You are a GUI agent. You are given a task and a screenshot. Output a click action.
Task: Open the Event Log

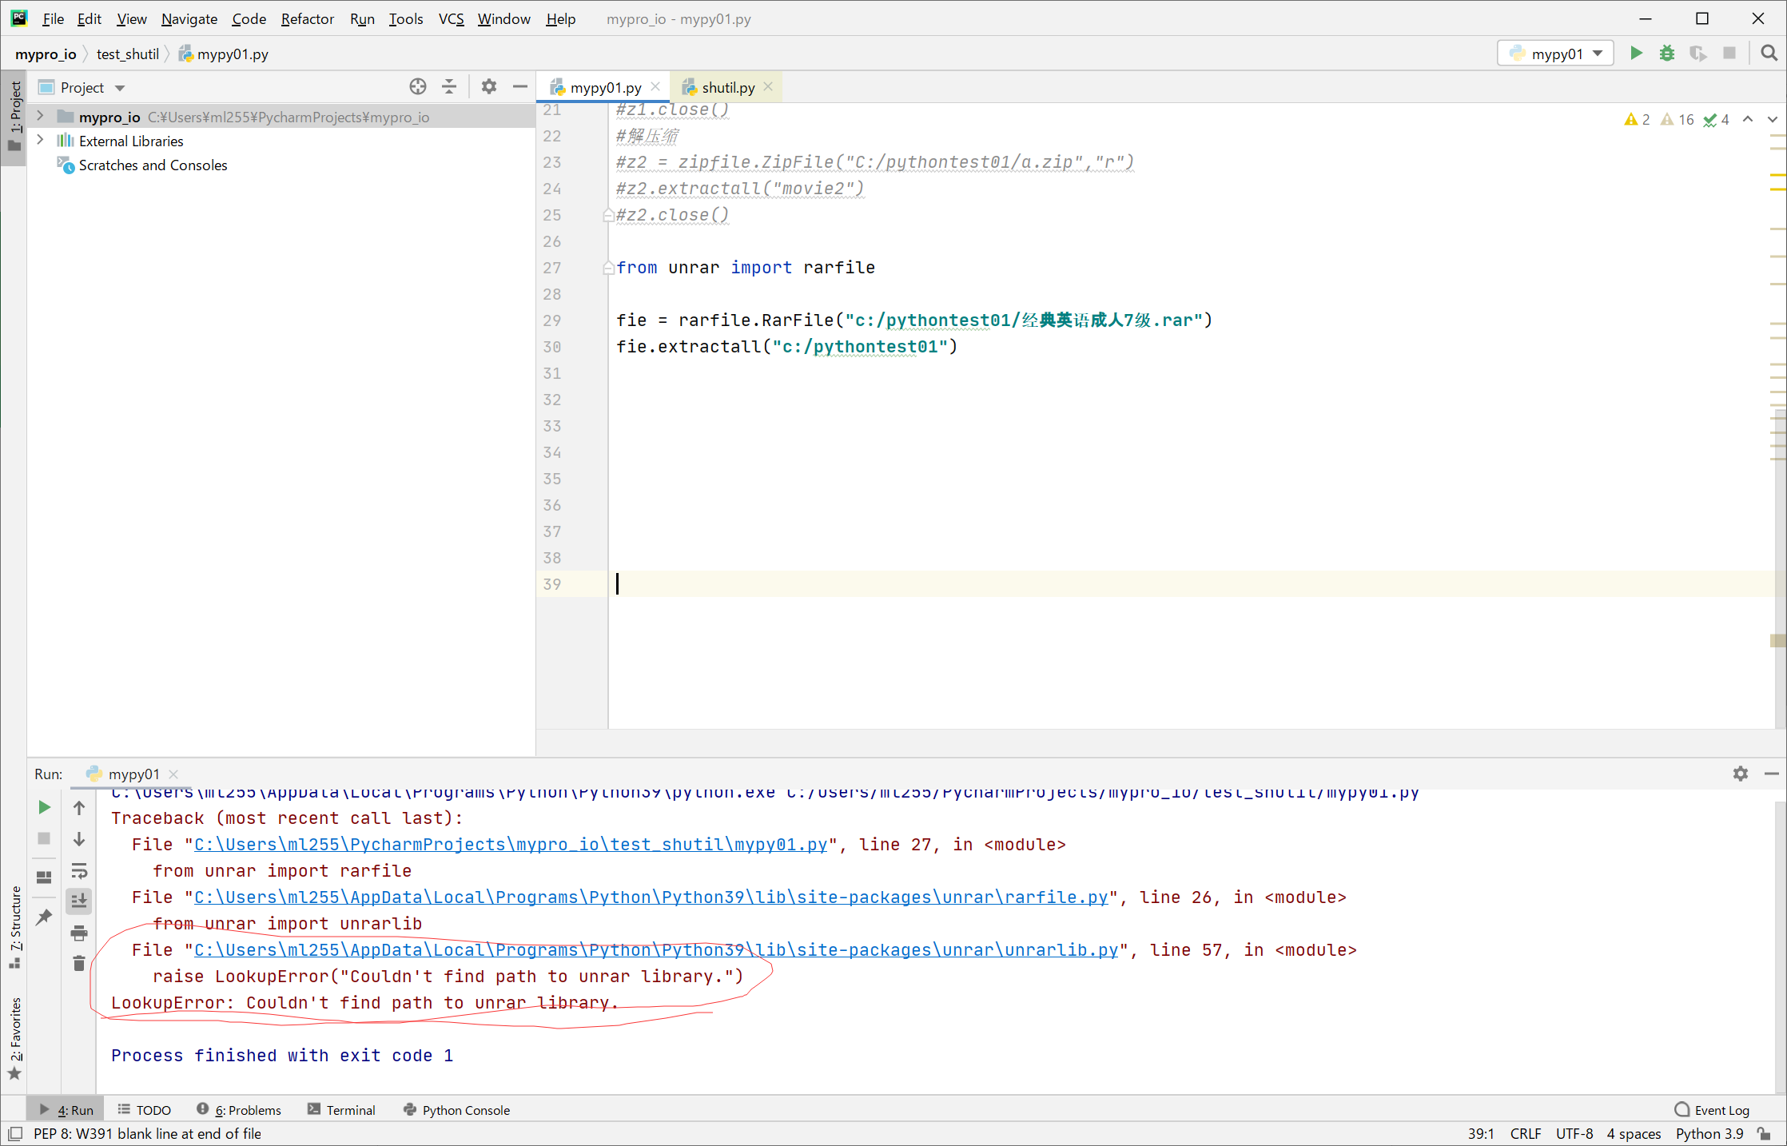1712,1110
